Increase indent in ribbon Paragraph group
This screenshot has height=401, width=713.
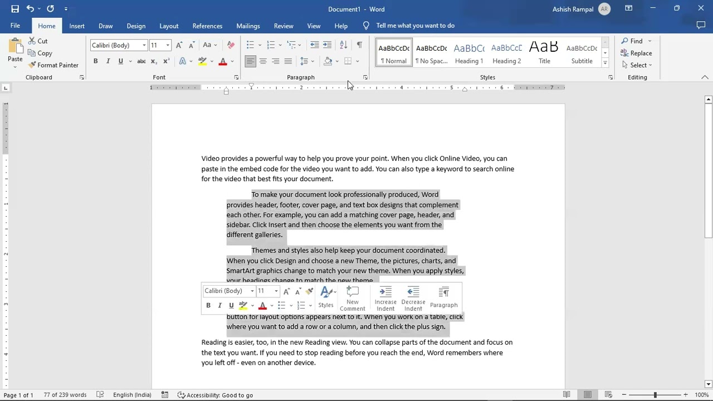point(327,45)
